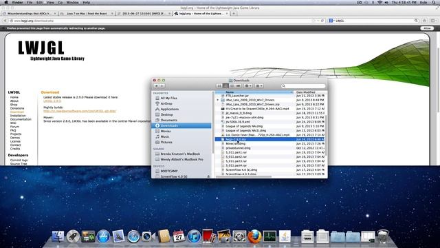This screenshot has width=440, height=248.
Task: Open the Finder File menu
Action: pos(30,2)
